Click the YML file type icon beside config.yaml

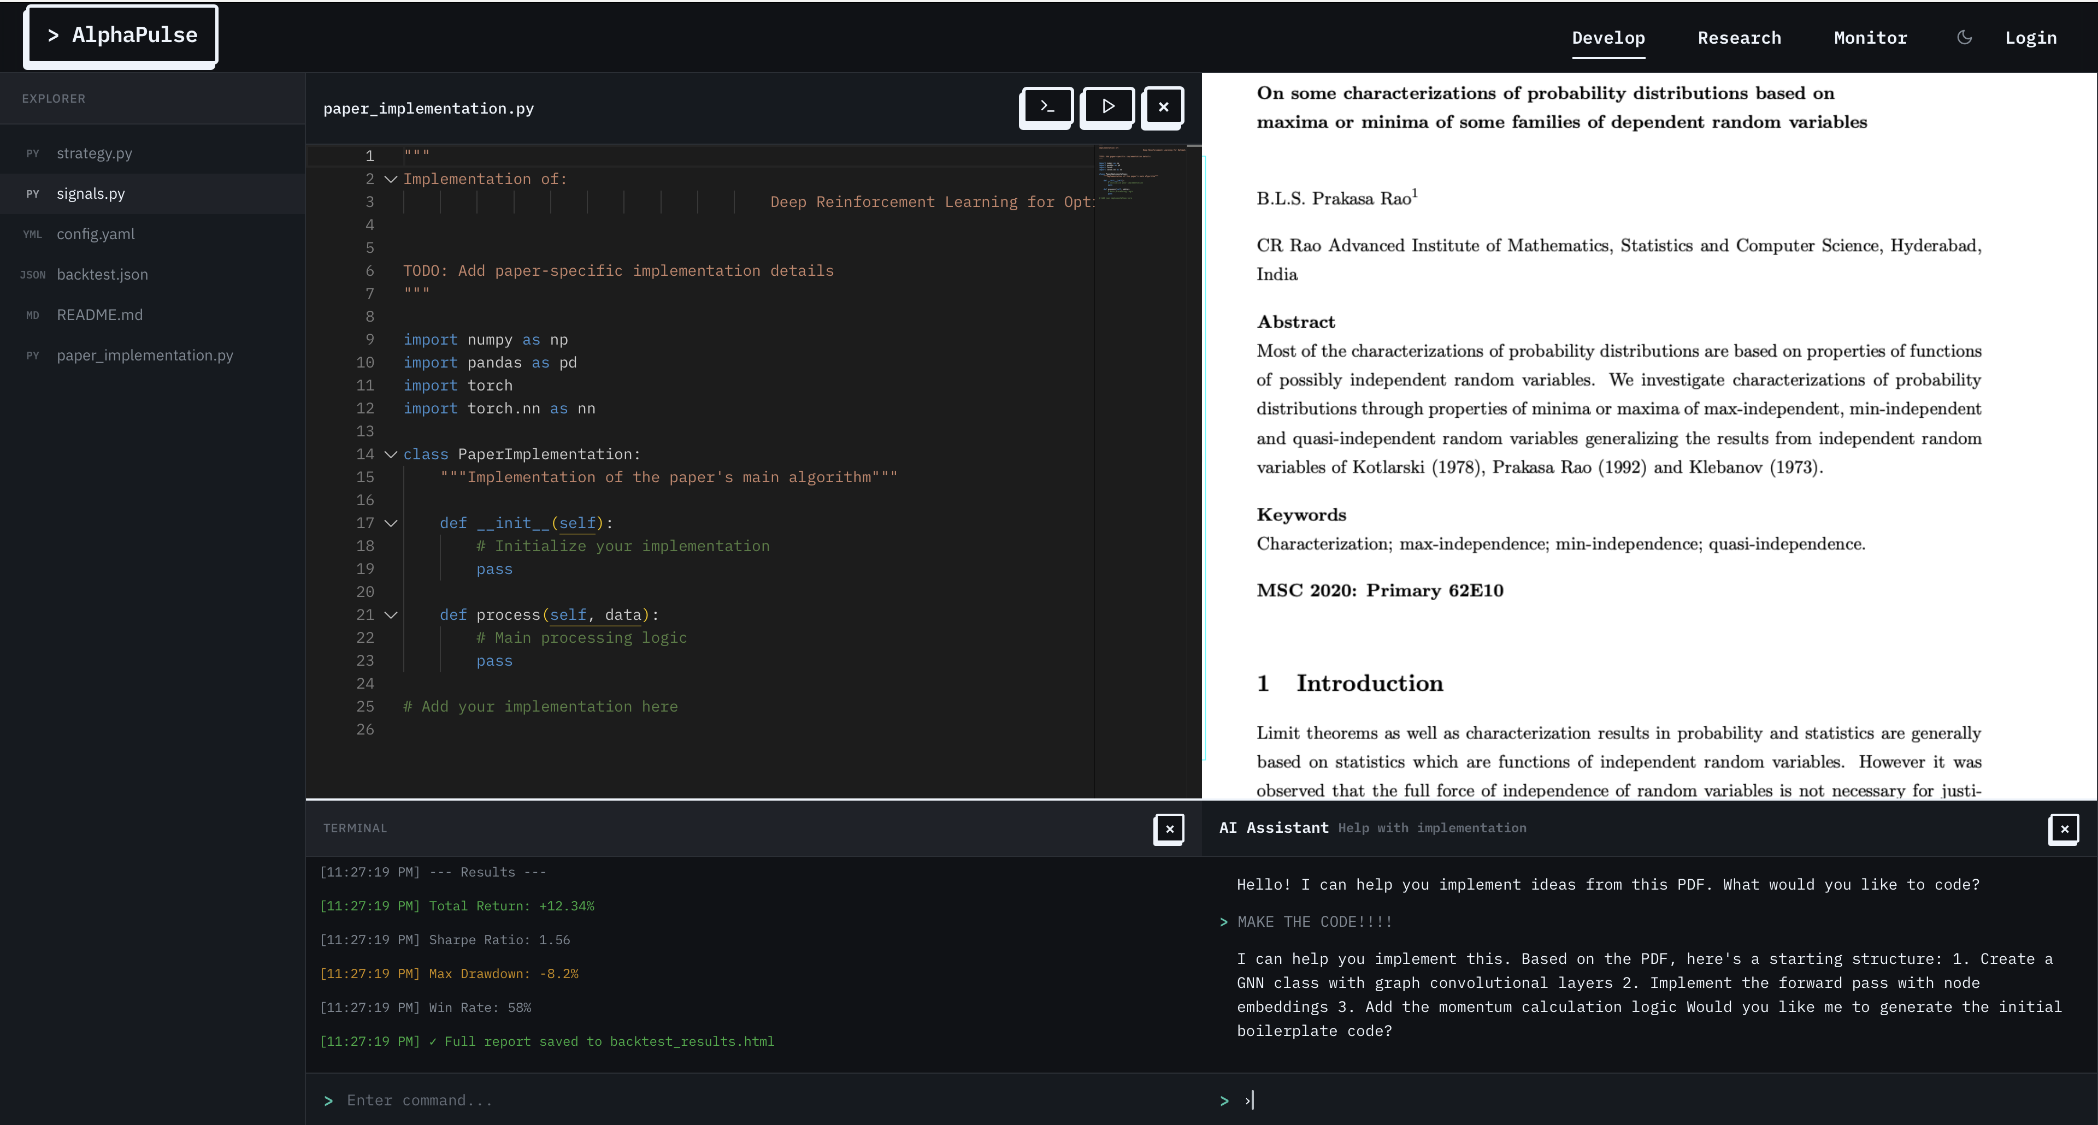pos(33,234)
